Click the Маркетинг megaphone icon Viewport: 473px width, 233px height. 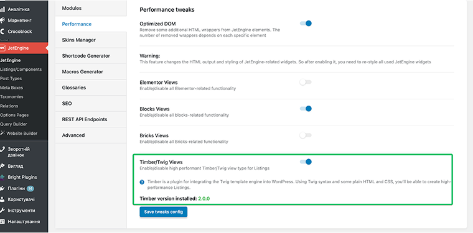2,20
